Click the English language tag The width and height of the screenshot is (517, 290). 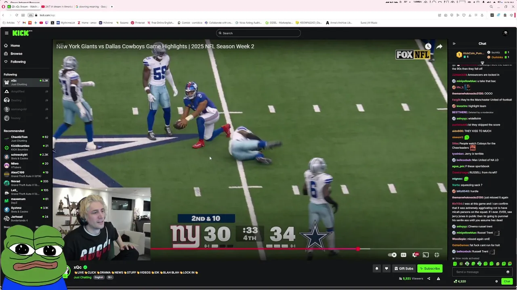(x=99, y=278)
